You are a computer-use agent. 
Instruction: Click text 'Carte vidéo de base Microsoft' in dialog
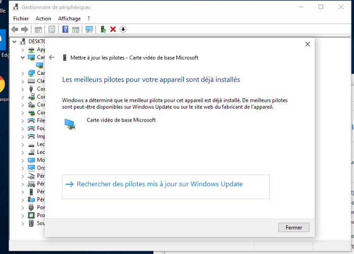click(x=121, y=120)
